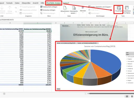Click the expand field icon beside Drillup
Screen dimensions: 134x101
pos(16,8)
